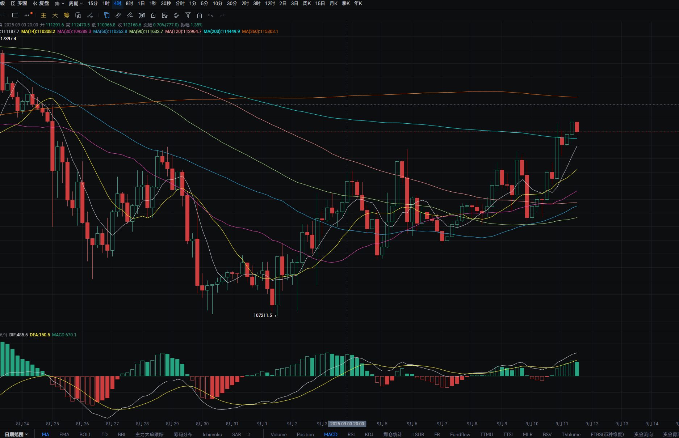Image resolution: width=679 pixels, height=438 pixels.
Task: Click the MA(200) cyan legend label
Action: click(x=222, y=31)
